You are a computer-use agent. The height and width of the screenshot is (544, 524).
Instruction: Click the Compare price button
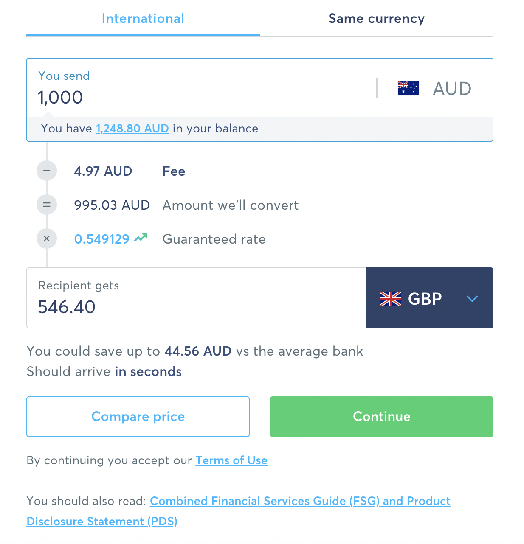point(138,417)
